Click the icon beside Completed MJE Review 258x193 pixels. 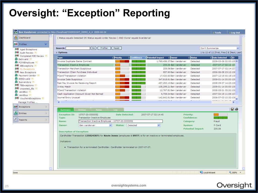coord(17,56)
